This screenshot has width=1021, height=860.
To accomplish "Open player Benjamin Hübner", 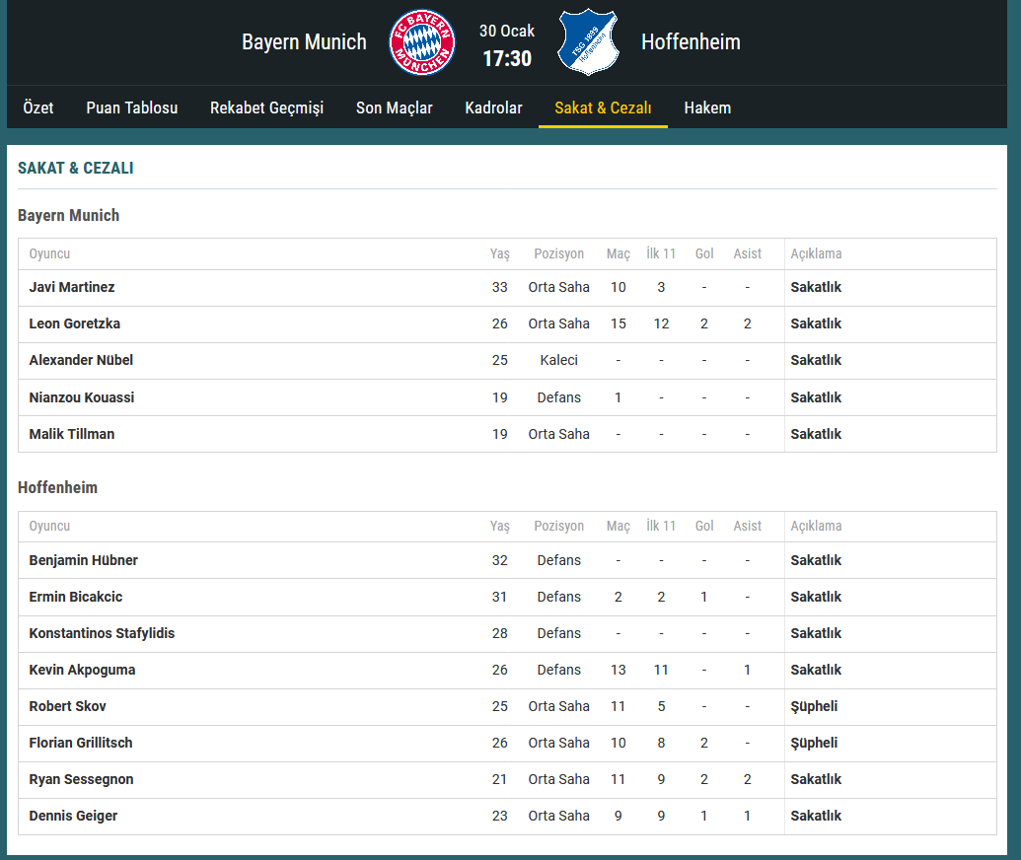I will 83,560.
